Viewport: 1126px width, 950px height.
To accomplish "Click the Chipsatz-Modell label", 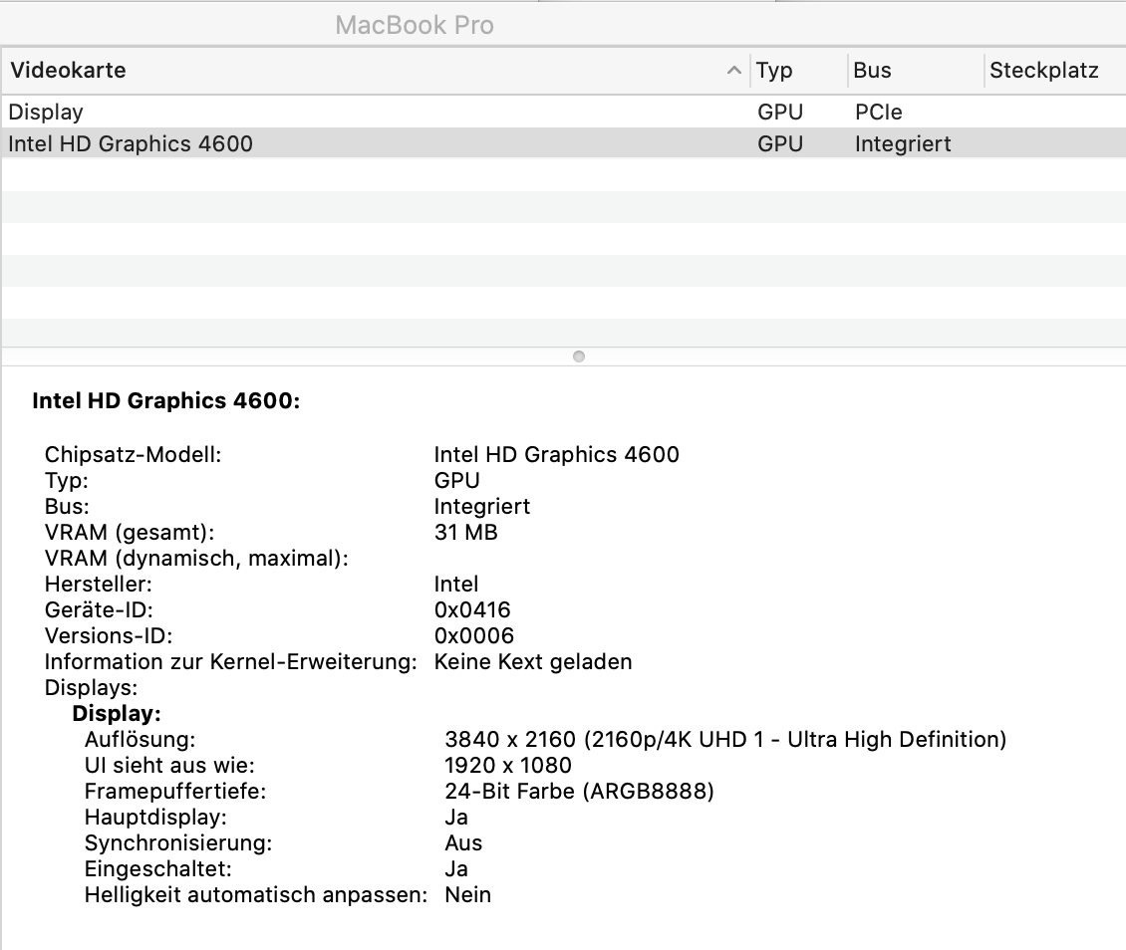I will tap(133, 455).
